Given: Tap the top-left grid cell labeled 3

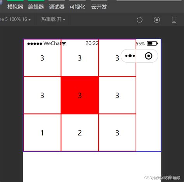Looking at the screenshot, I should 42,58.
